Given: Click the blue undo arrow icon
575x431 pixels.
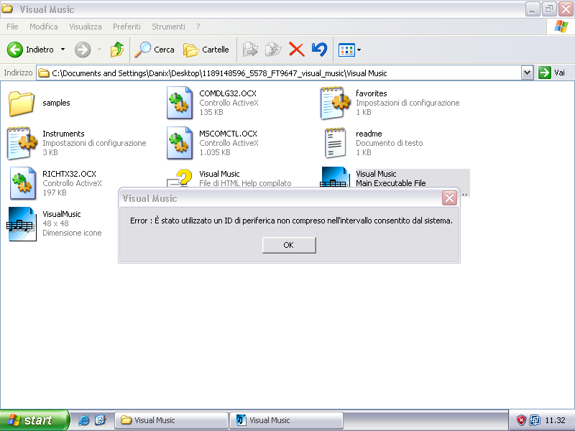Looking at the screenshot, I should [x=319, y=50].
